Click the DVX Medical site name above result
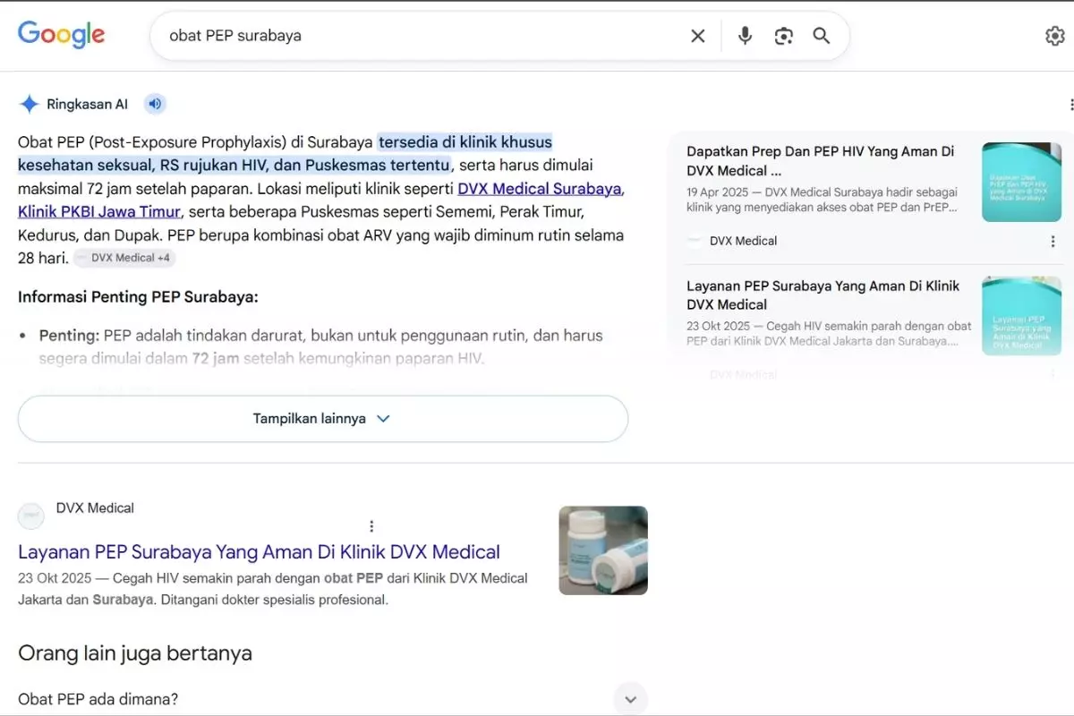This screenshot has height=716, width=1074. 95,508
